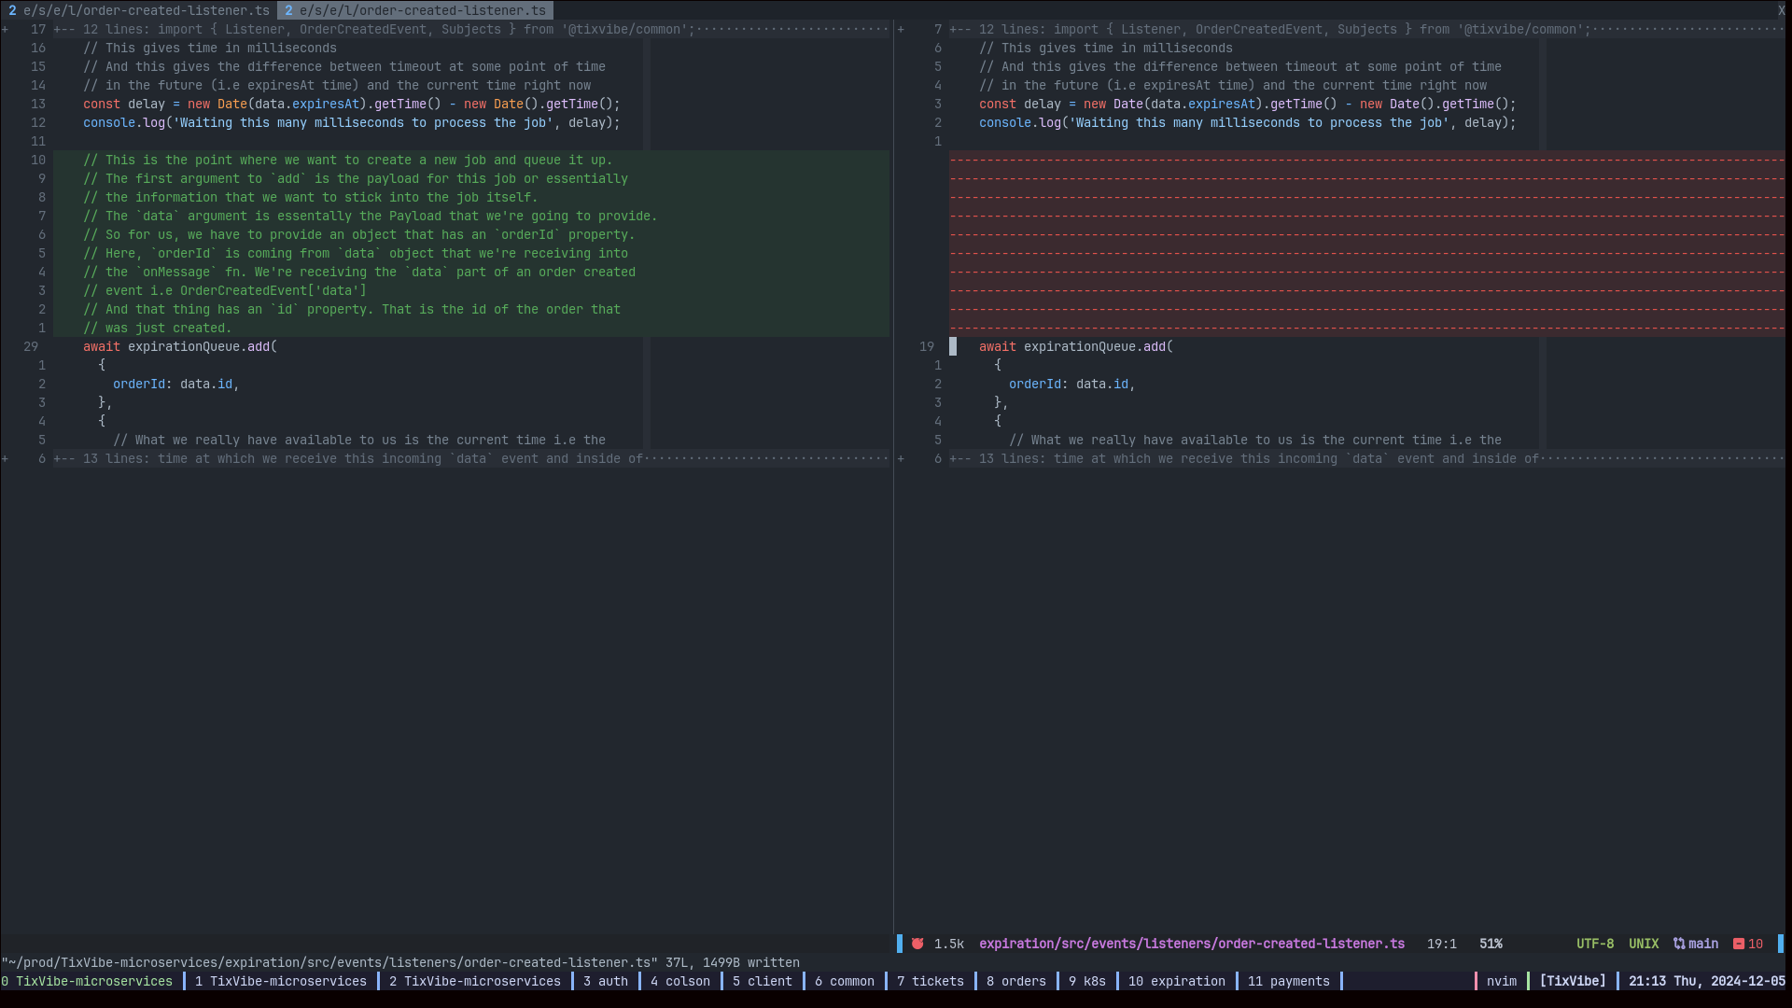Click the statusline file path order-created-listener.ts
Viewport: 1792px width, 1008px height.
pyautogui.click(x=1191, y=944)
